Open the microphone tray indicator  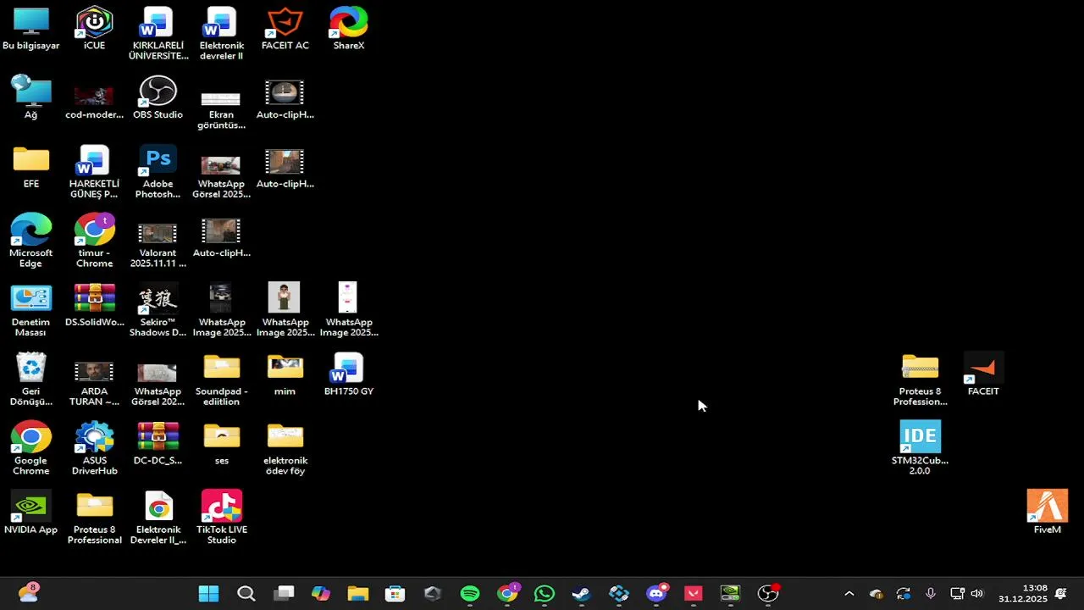pos(930,594)
